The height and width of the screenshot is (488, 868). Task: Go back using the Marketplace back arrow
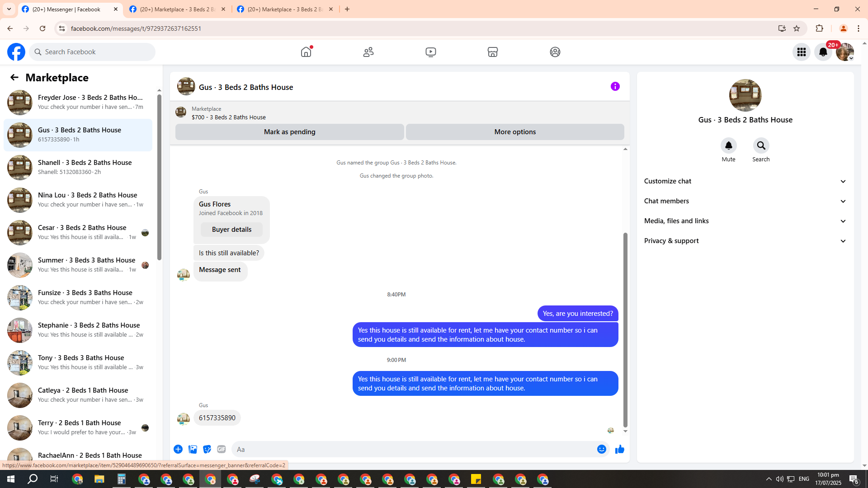(14, 77)
